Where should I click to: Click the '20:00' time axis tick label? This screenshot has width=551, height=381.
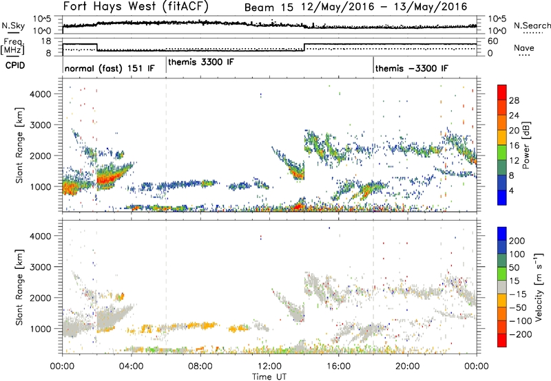pos(408,367)
